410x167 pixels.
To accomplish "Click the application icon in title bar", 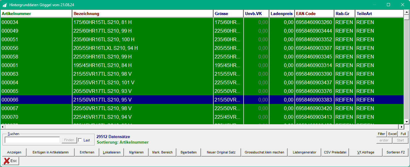I will (x=5, y=5).
